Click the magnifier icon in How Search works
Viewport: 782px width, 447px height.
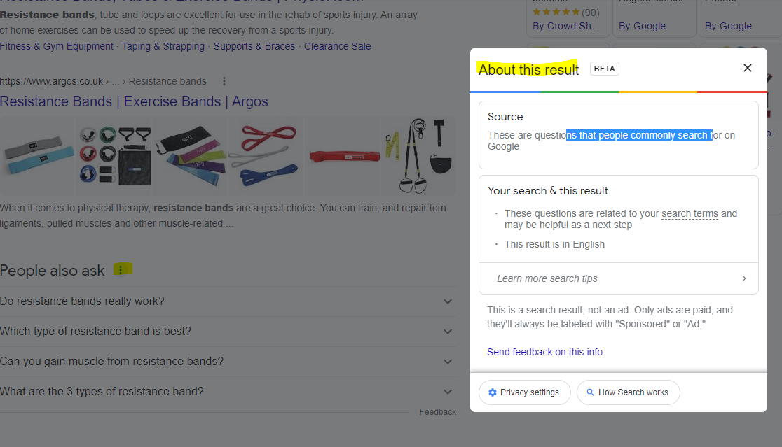(590, 392)
